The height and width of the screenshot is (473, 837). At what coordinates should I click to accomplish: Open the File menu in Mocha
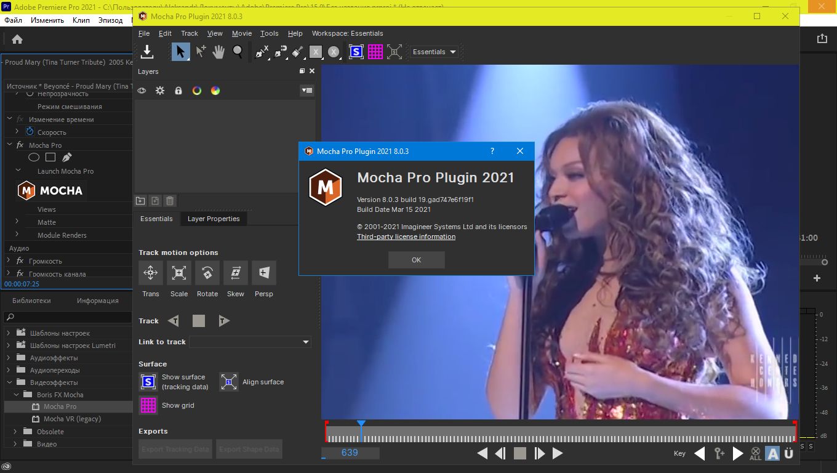click(144, 33)
